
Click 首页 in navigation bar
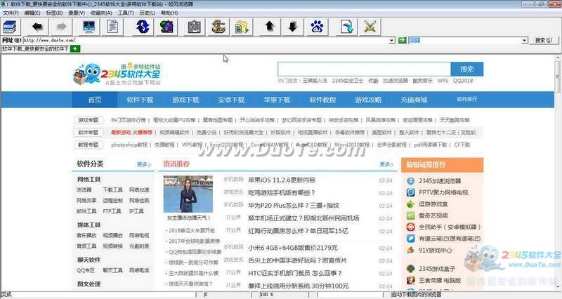[x=95, y=100]
